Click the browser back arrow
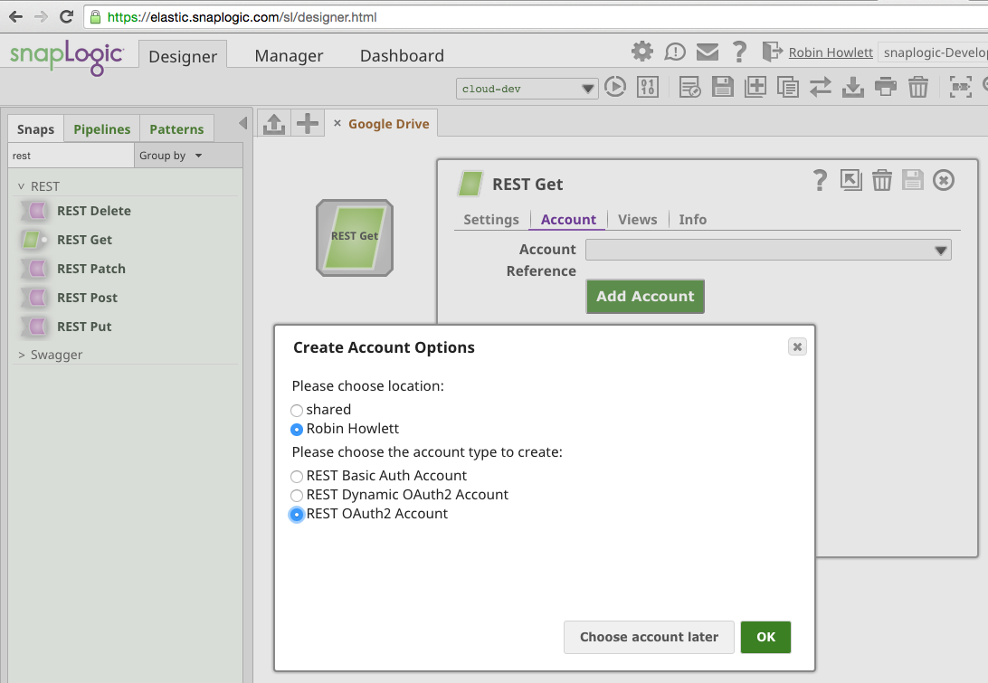Viewport: 988px width, 683px height. pyautogui.click(x=15, y=16)
